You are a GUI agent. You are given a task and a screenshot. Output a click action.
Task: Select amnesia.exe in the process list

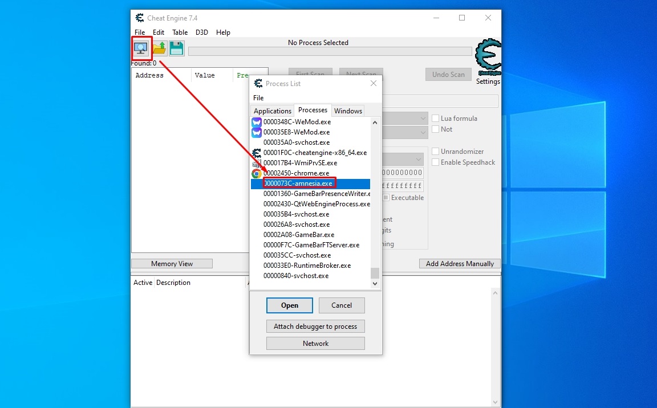pos(299,183)
